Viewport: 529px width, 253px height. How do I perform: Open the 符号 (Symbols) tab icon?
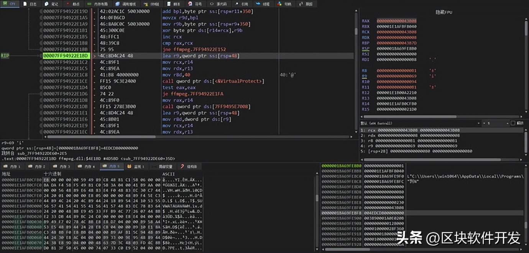point(190,4)
